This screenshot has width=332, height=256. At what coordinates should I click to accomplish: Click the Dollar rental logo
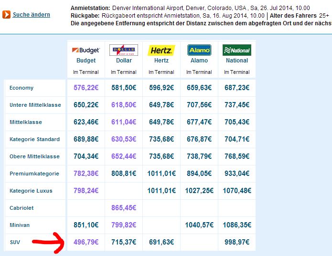tap(124, 50)
